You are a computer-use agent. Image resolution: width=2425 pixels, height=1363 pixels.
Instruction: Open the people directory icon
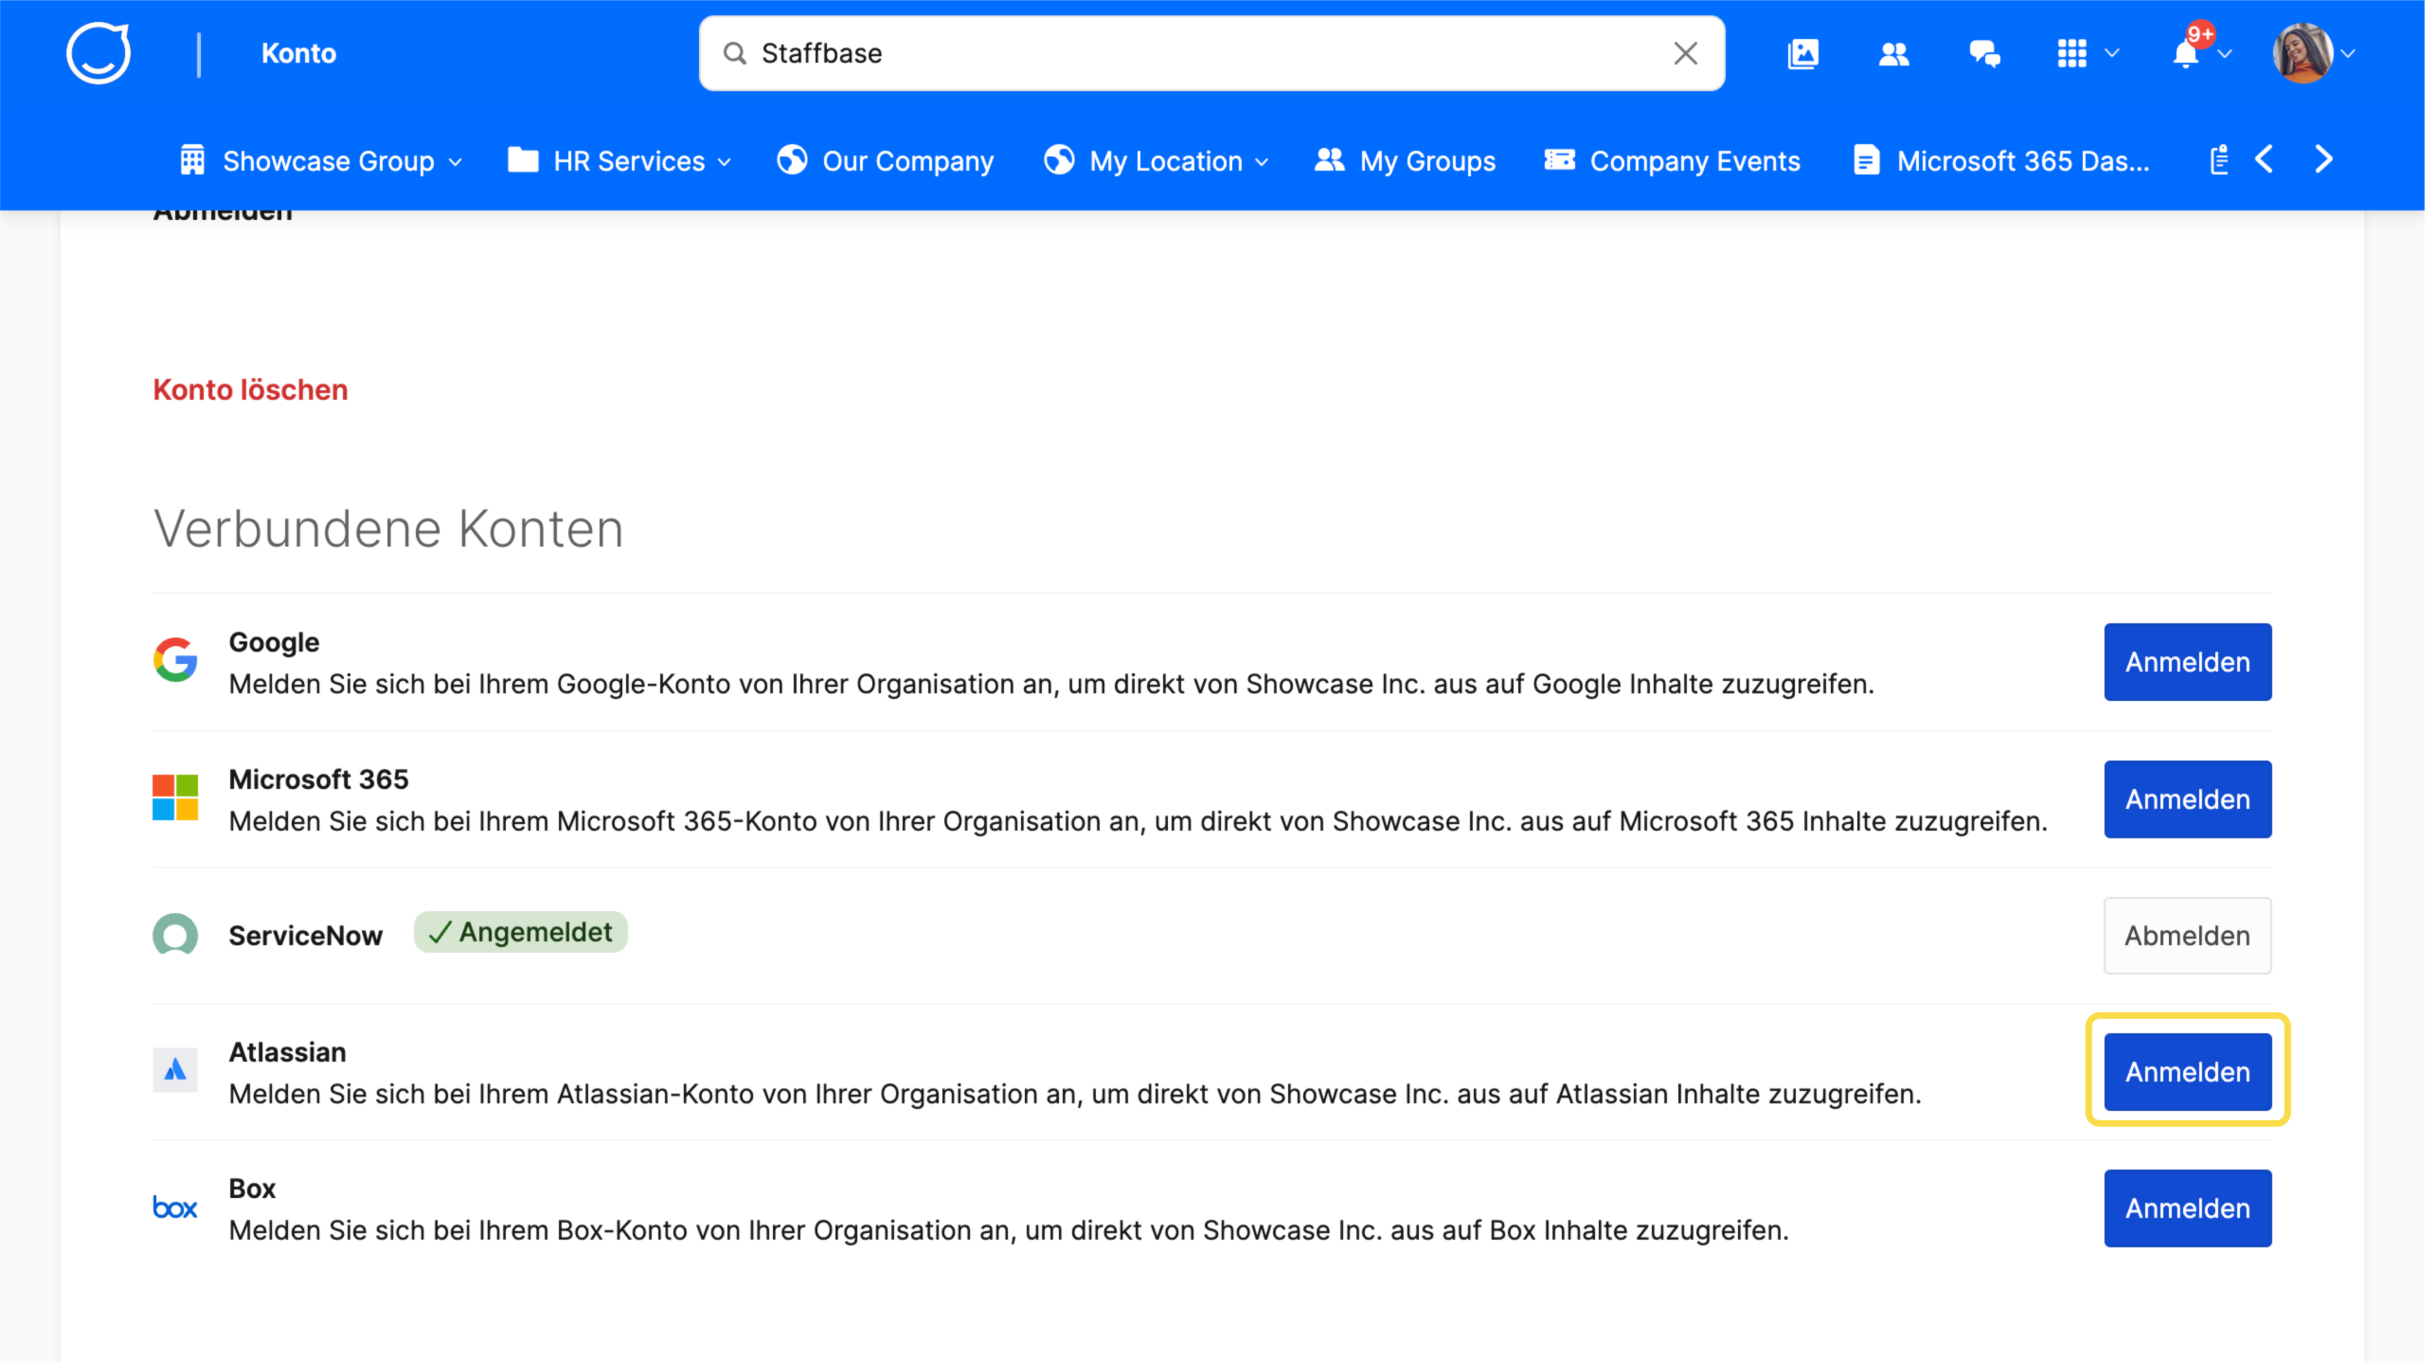(1893, 53)
